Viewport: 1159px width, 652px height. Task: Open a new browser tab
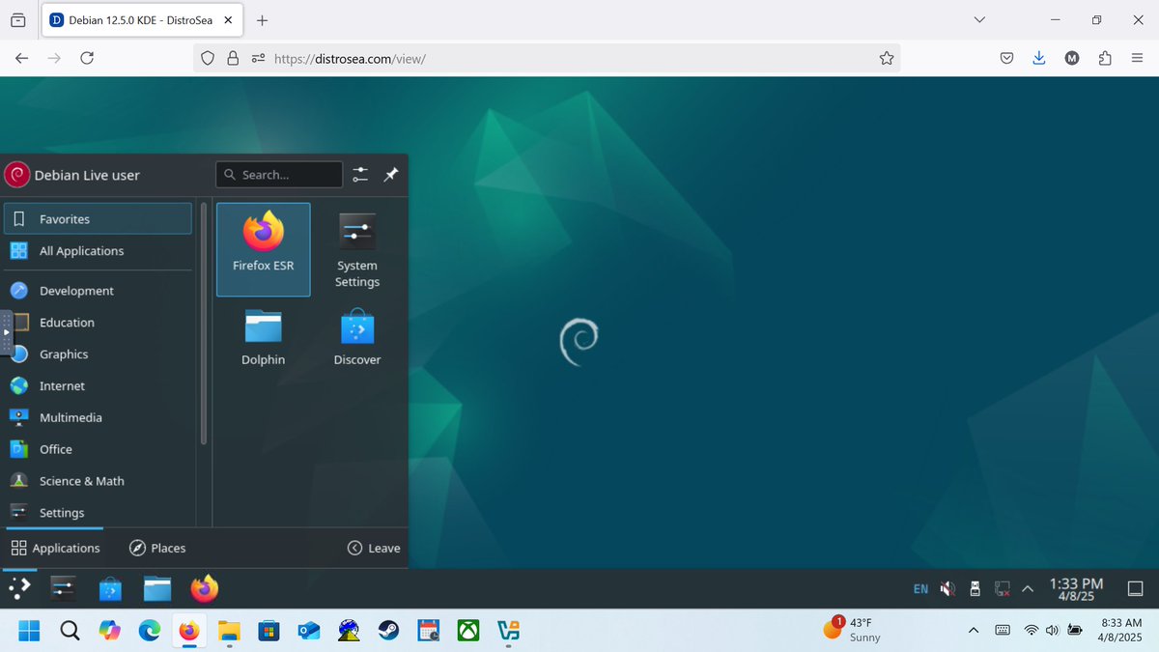262,20
